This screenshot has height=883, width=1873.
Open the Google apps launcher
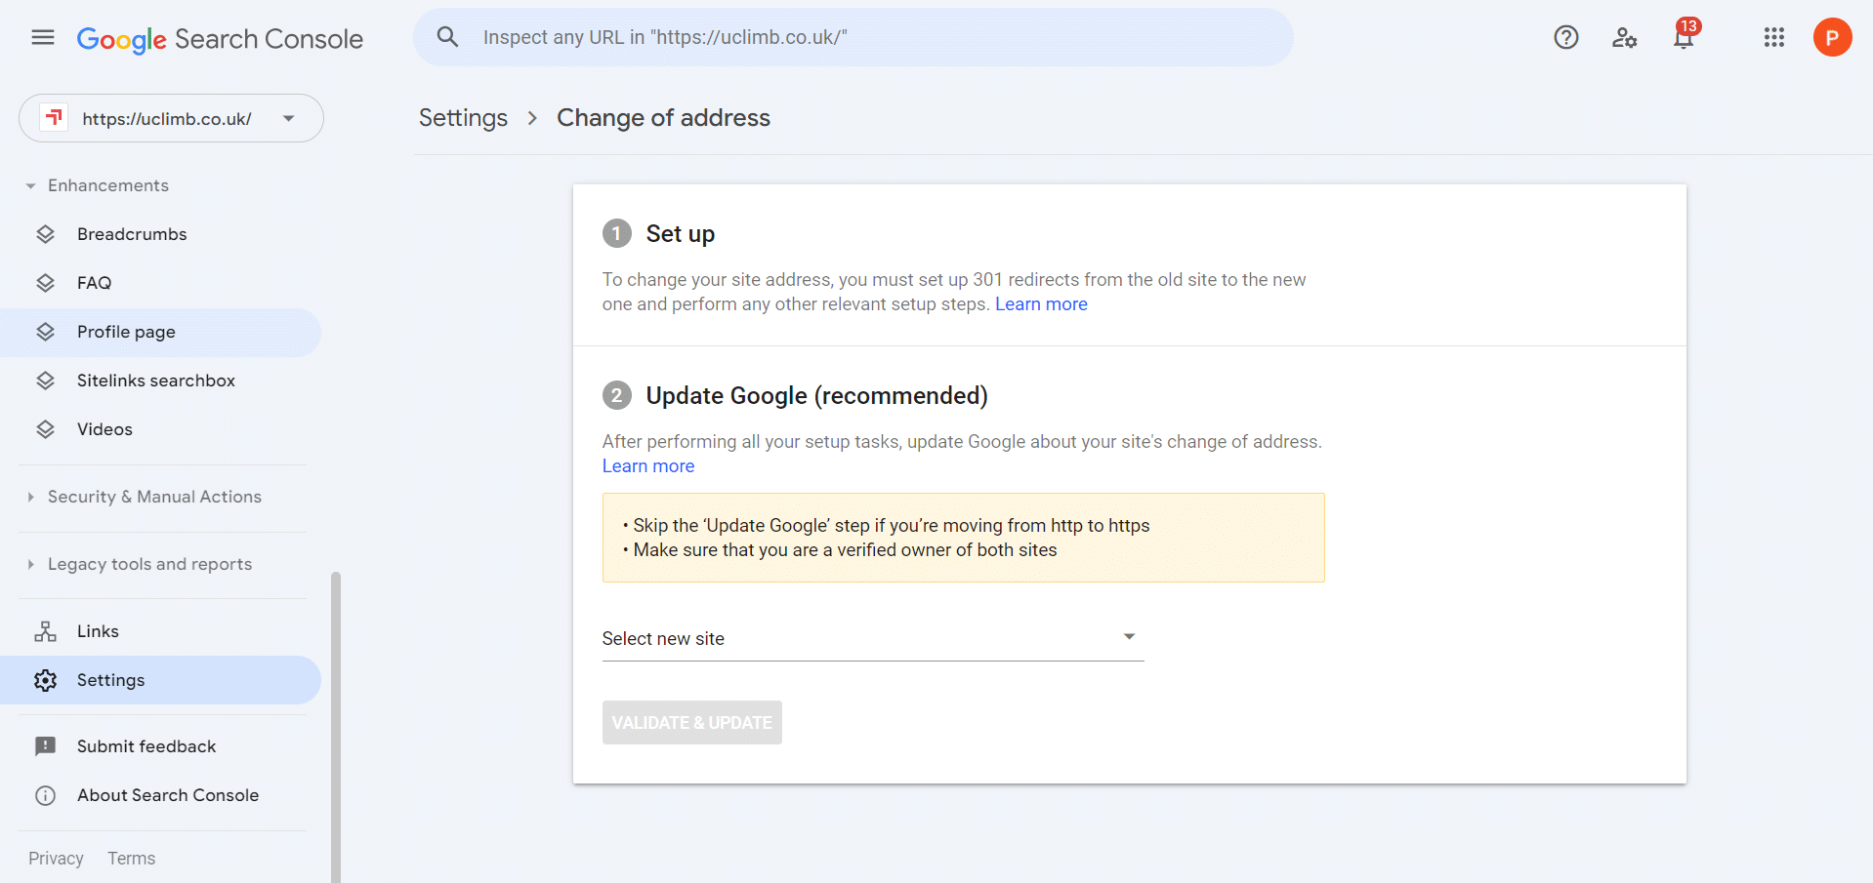(x=1773, y=37)
